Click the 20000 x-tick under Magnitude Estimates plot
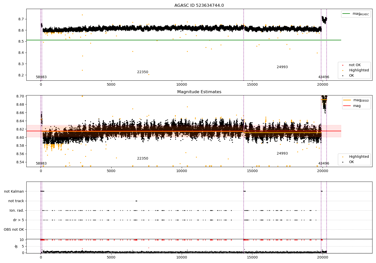Screen dimensions: 376x263 tap(323, 171)
